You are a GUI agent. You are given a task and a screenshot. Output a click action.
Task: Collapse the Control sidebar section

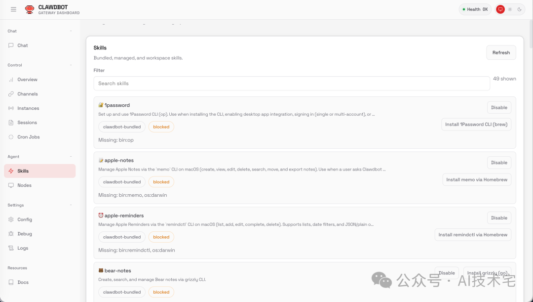(71, 65)
